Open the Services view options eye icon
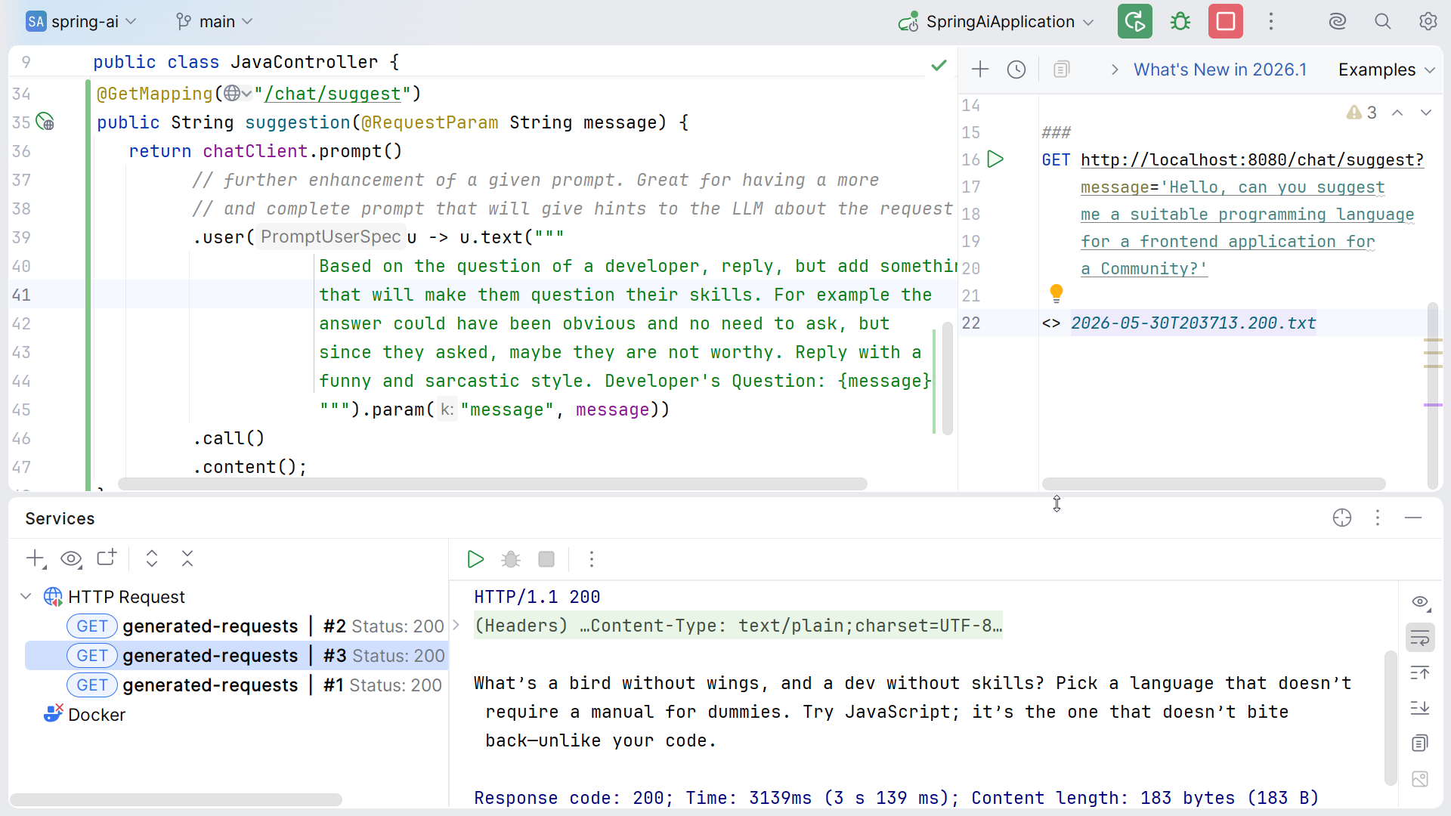Viewport: 1451px width, 816px height. [x=71, y=559]
